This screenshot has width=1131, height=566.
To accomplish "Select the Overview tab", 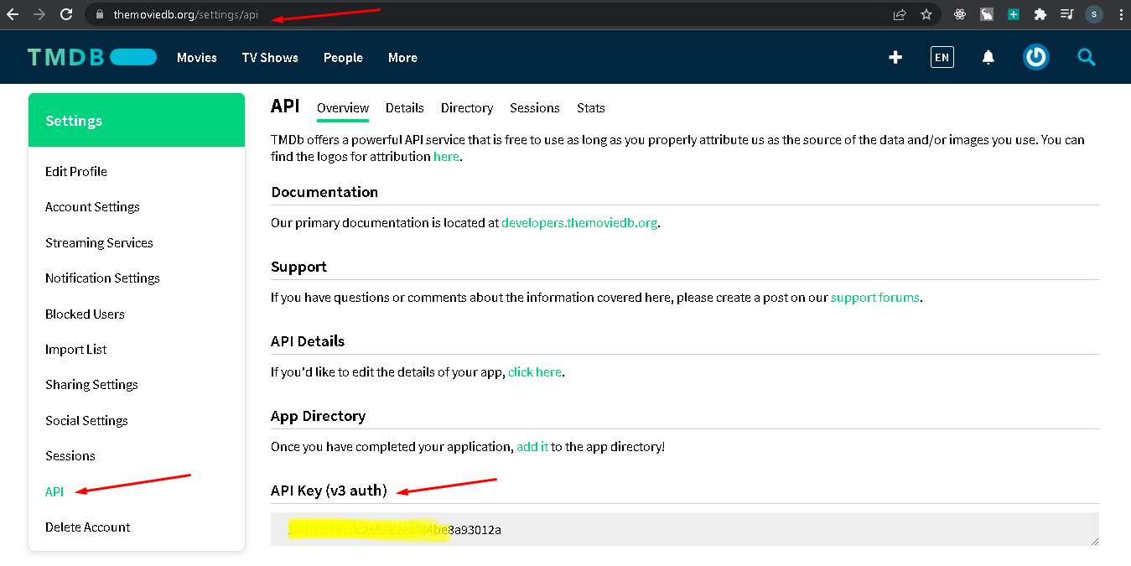I will click(x=343, y=108).
